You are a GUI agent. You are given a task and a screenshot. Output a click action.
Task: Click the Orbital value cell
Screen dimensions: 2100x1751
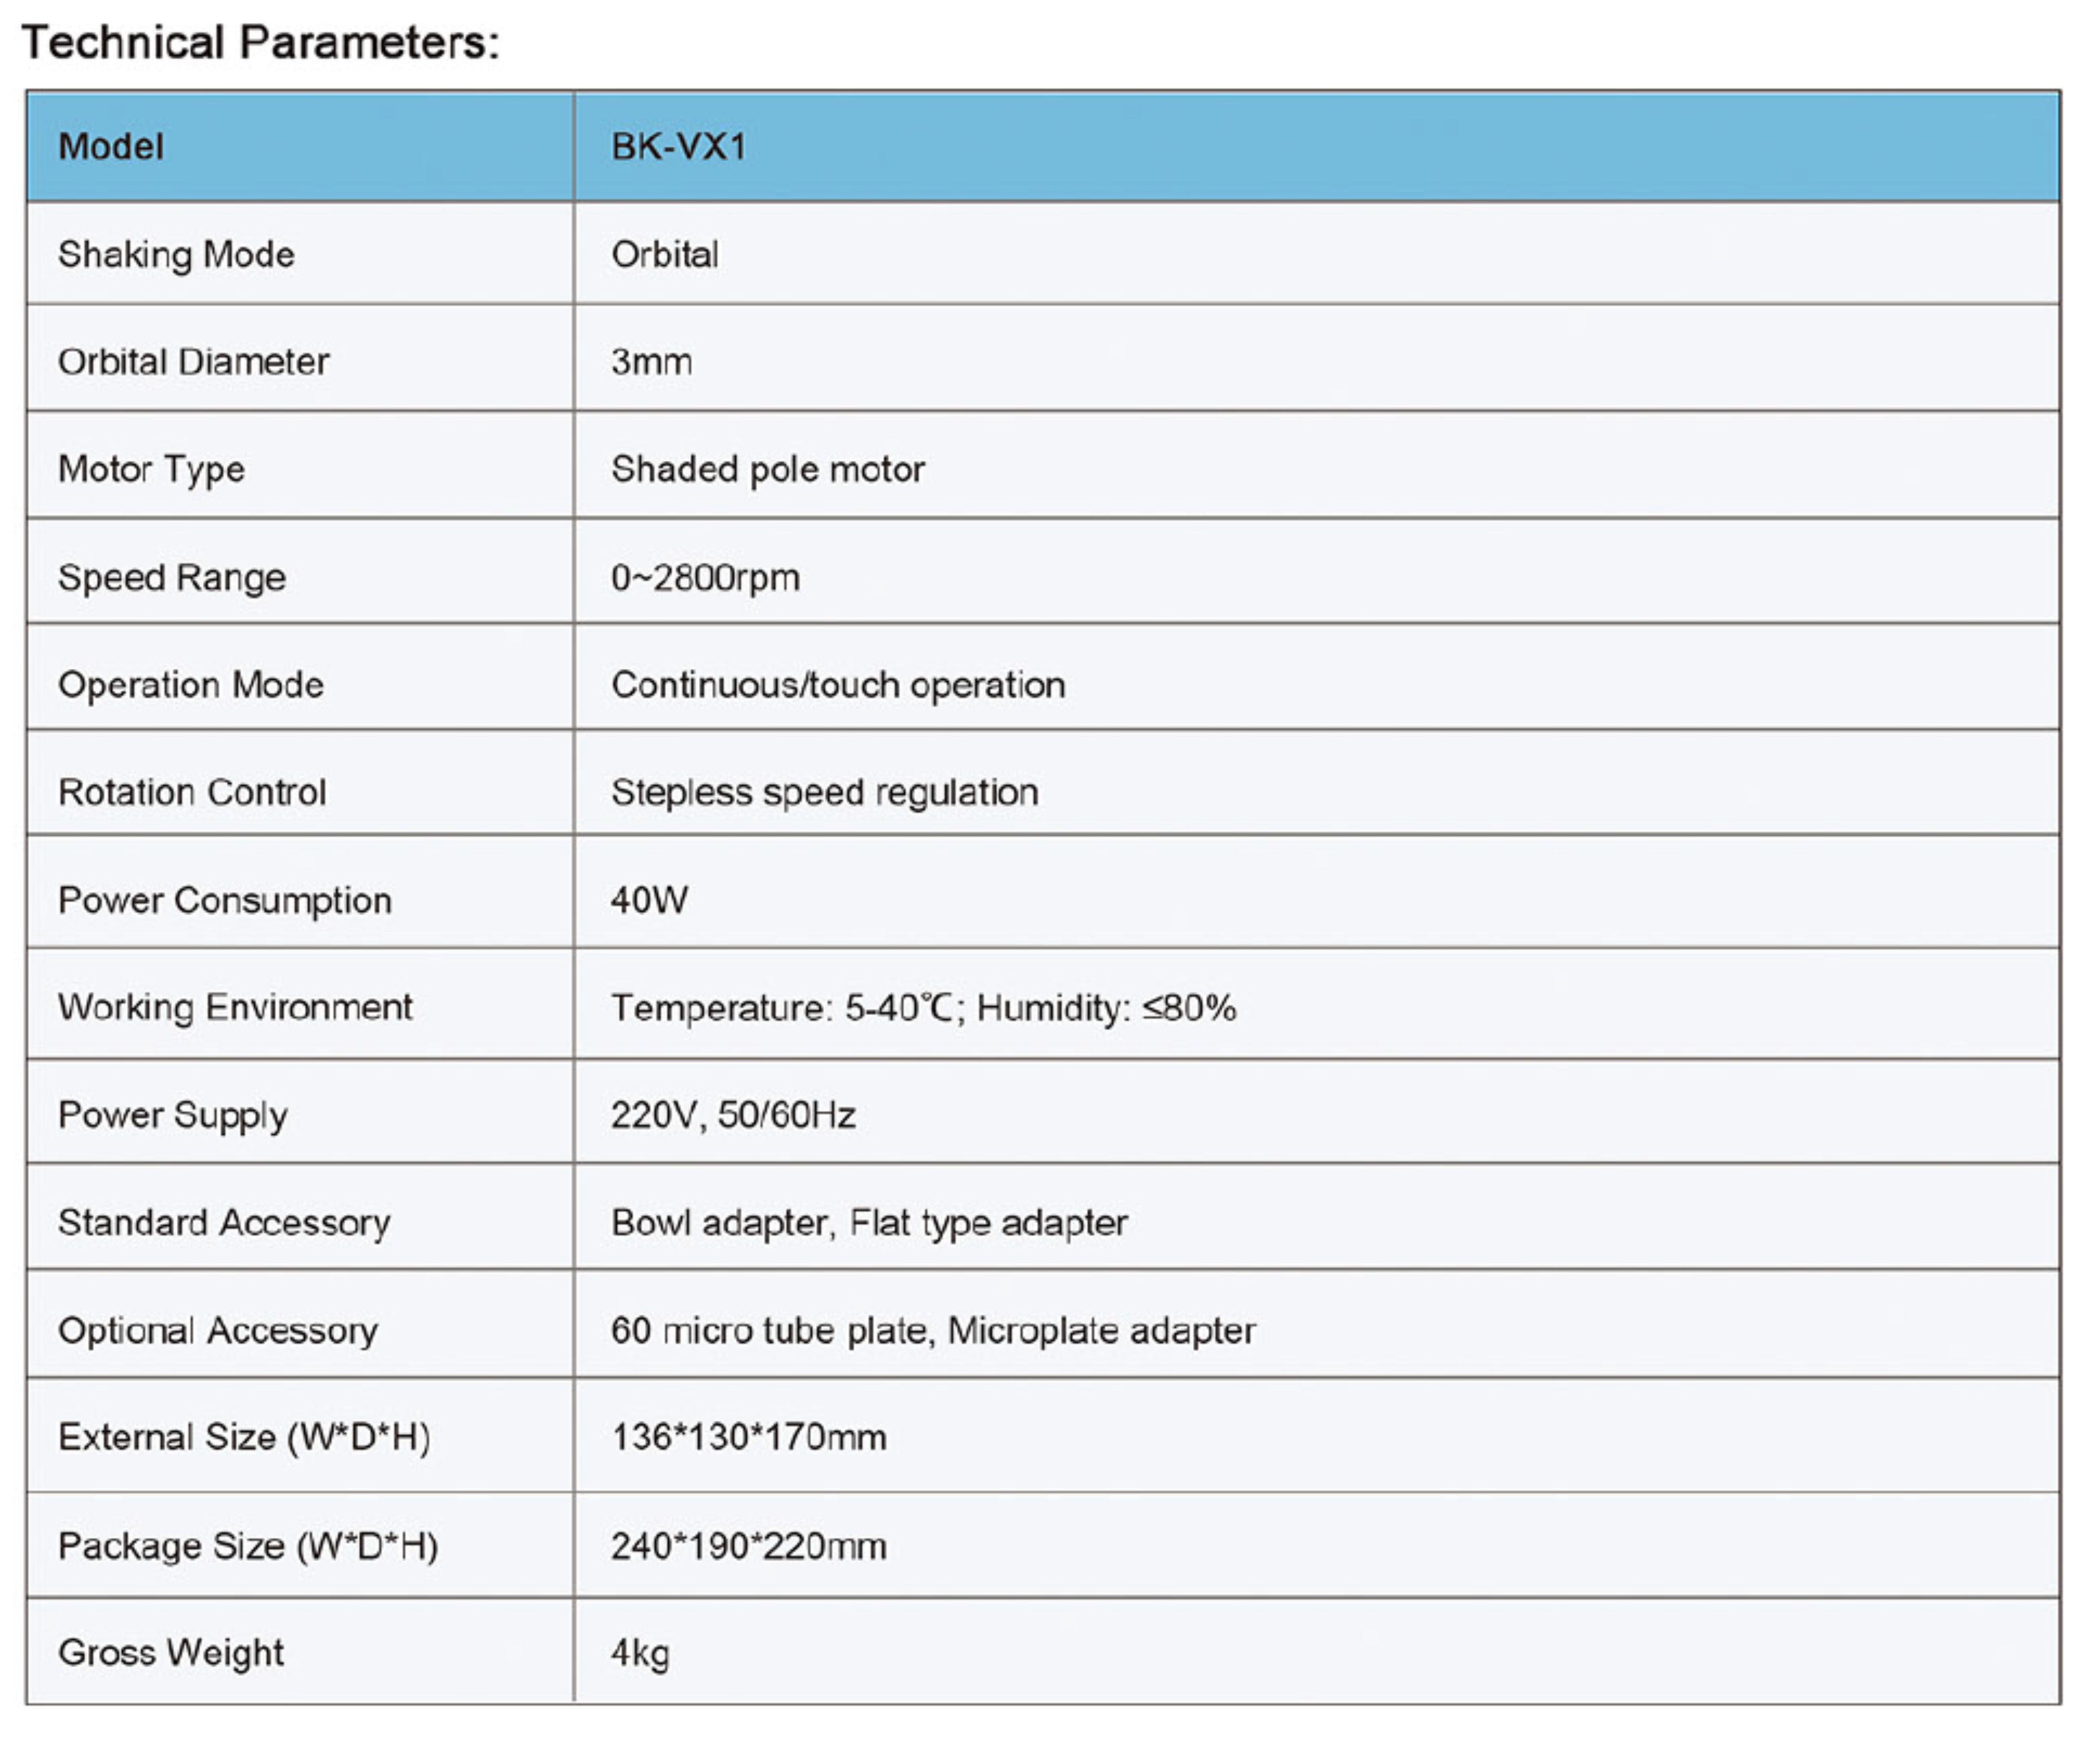click(x=665, y=254)
